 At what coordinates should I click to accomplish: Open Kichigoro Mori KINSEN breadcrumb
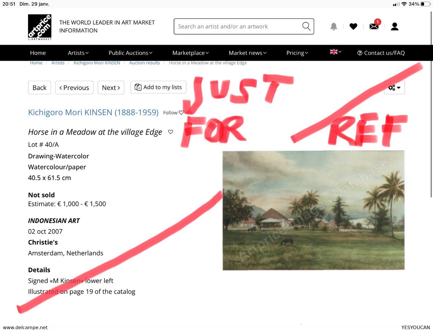coord(97,63)
